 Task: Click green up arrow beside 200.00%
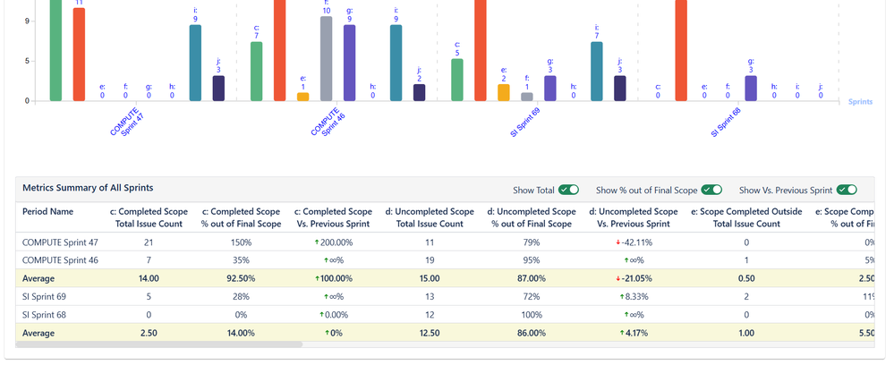point(318,242)
